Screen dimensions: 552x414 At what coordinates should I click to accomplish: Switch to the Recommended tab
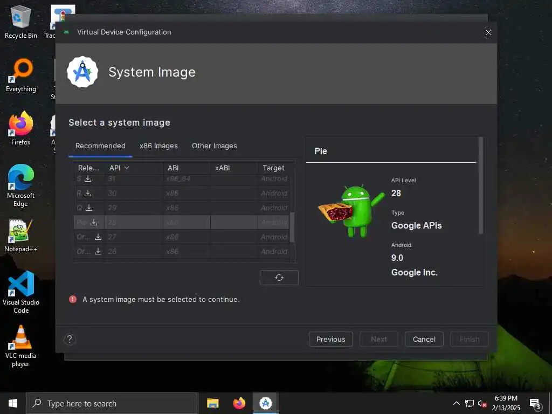100,146
